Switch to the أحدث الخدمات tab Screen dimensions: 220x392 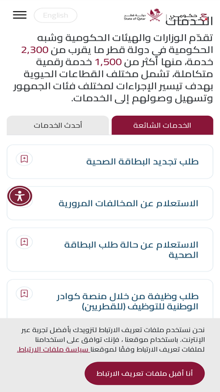click(58, 125)
